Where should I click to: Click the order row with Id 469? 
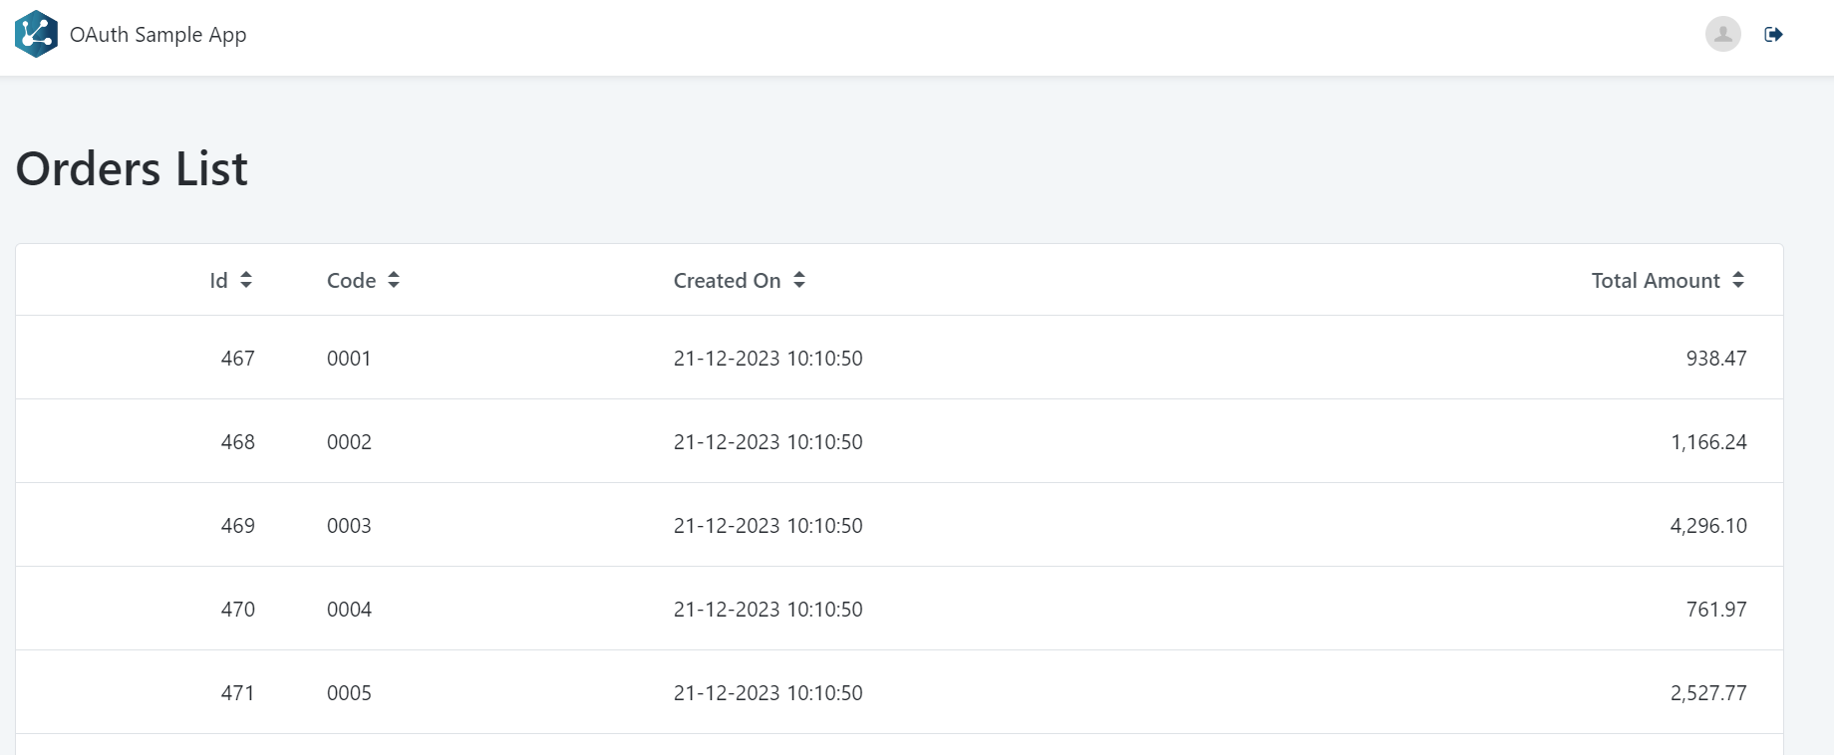[237, 526]
